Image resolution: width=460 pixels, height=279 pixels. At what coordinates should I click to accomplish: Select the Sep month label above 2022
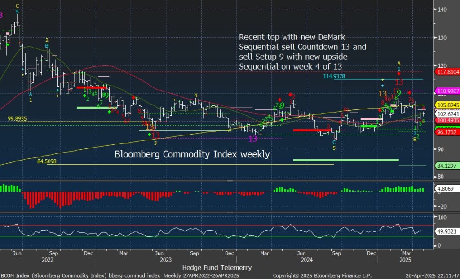[x=53, y=253]
